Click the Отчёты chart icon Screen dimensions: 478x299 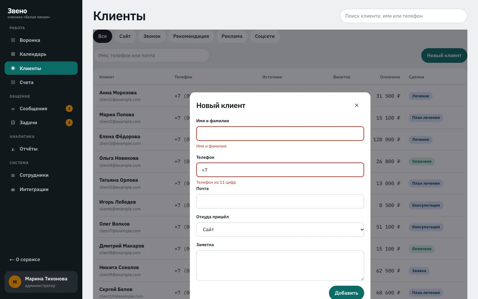tap(13, 149)
